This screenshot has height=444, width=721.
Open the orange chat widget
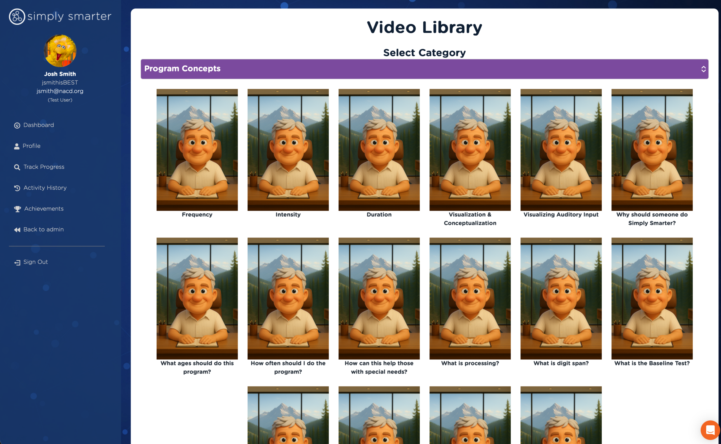pos(710,430)
